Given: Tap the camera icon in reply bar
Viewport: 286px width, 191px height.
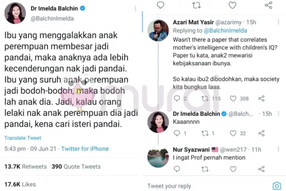Looking at the screenshot, I should pyautogui.click(x=276, y=186).
